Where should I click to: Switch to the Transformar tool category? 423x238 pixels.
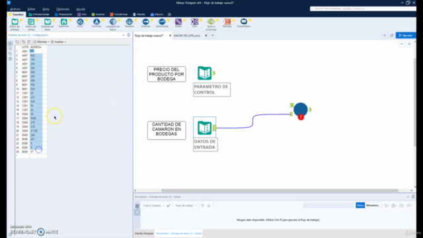[119, 15]
